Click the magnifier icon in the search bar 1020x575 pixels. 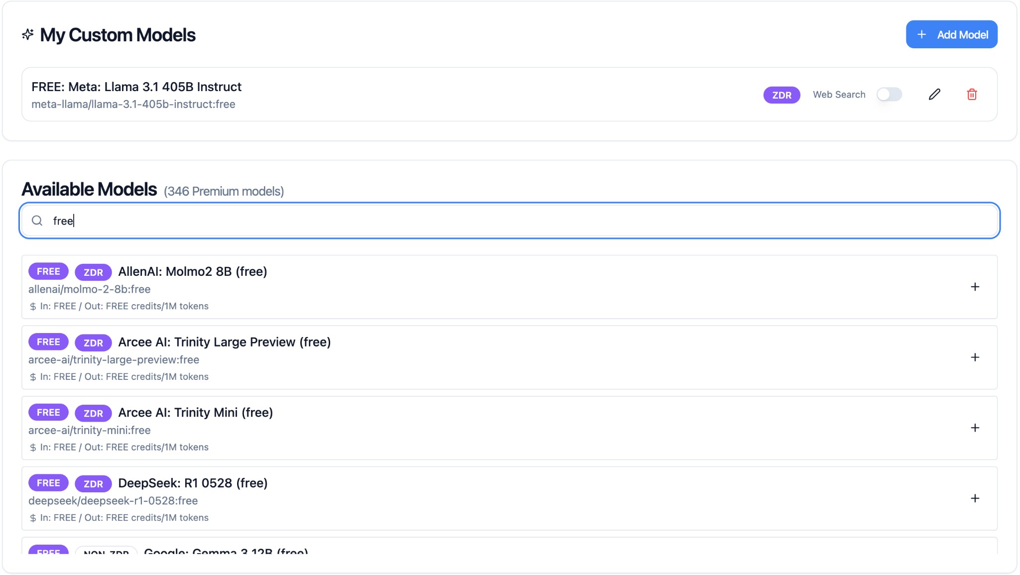(x=37, y=220)
